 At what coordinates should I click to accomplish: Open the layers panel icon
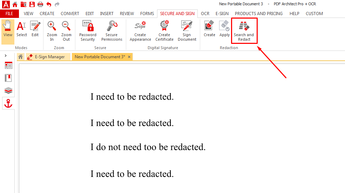(8, 91)
